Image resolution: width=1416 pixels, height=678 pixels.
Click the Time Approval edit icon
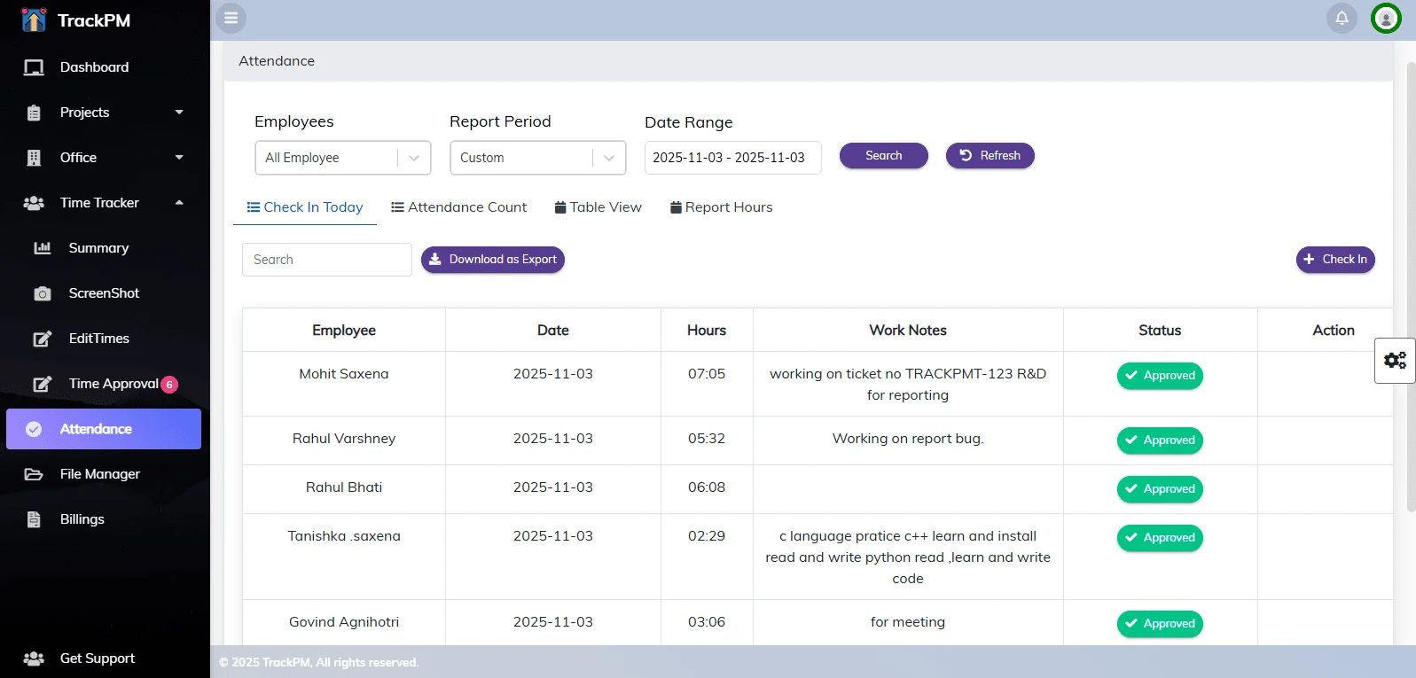(43, 384)
